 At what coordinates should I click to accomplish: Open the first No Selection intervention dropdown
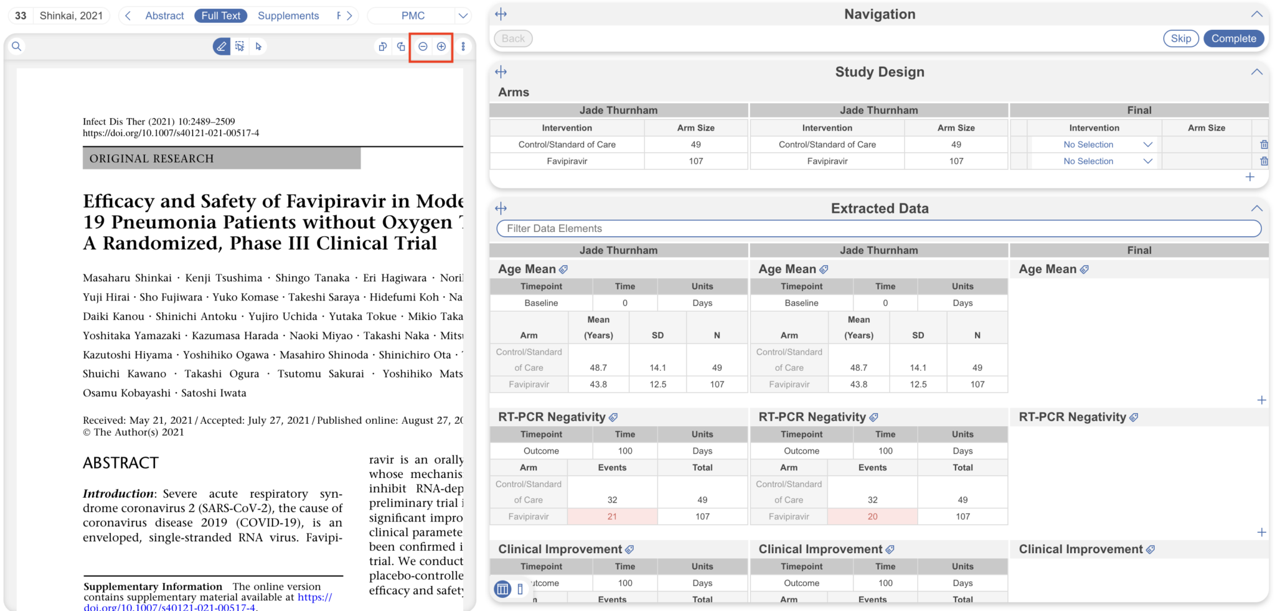point(1094,144)
